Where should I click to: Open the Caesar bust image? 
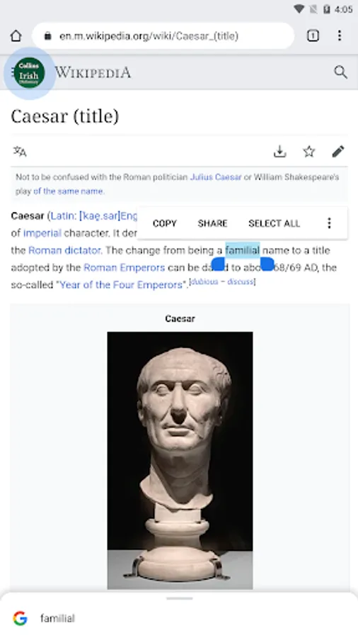click(x=180, y=460)
